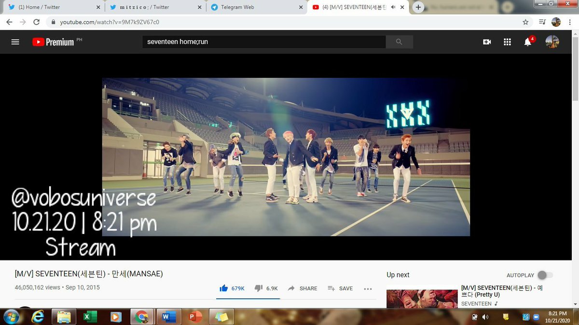Open the taskbar clock showing 8:21 PM

[557, 317]
